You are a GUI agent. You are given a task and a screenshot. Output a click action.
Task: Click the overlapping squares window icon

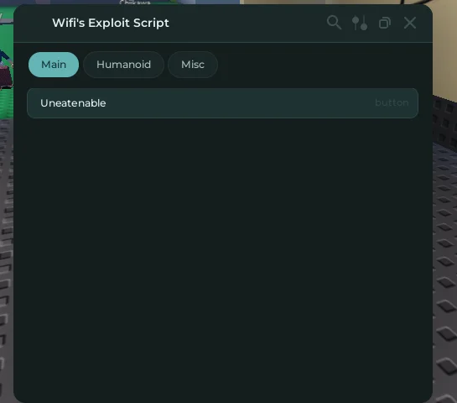tap(385, 23)
